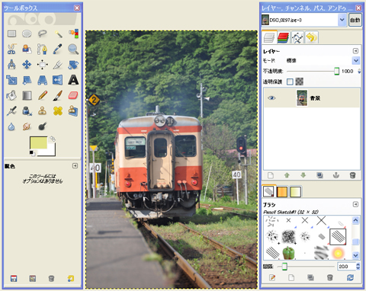Select the Scissors Select tool

coord(11,49)
